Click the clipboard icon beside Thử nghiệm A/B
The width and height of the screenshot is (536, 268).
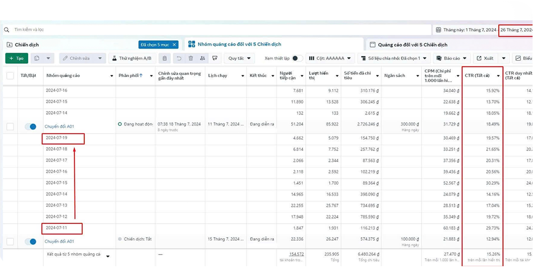[x=165, y=58]
